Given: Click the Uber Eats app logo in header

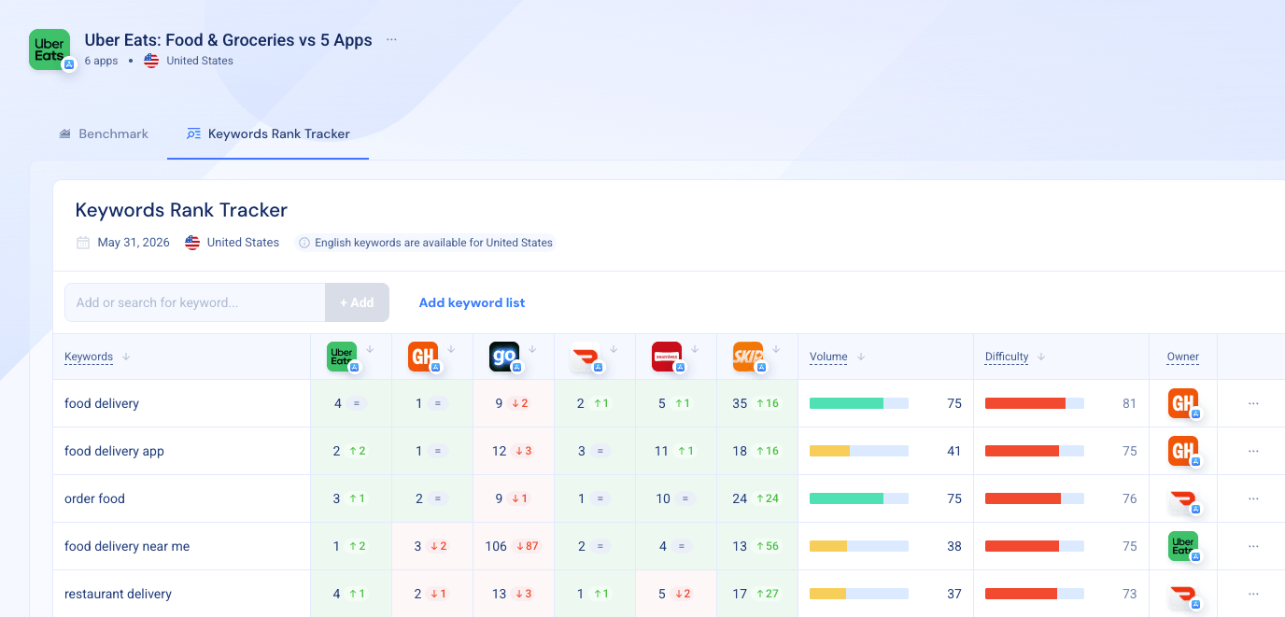Looking at the screenshot, I should [49, 49].
